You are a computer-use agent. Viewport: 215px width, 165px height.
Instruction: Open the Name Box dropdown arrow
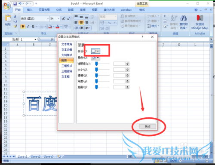[35, 40]
